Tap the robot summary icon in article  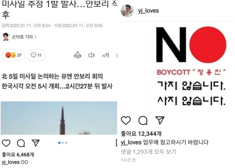(x=78, y=55)
